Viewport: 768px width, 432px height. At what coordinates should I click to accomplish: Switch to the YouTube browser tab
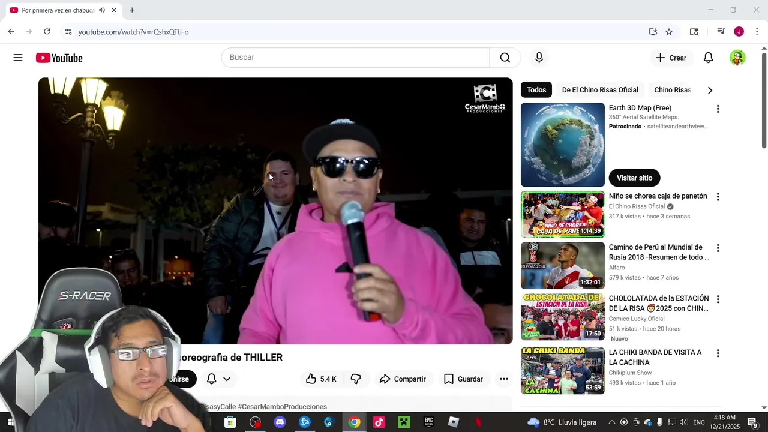[57, 10]
